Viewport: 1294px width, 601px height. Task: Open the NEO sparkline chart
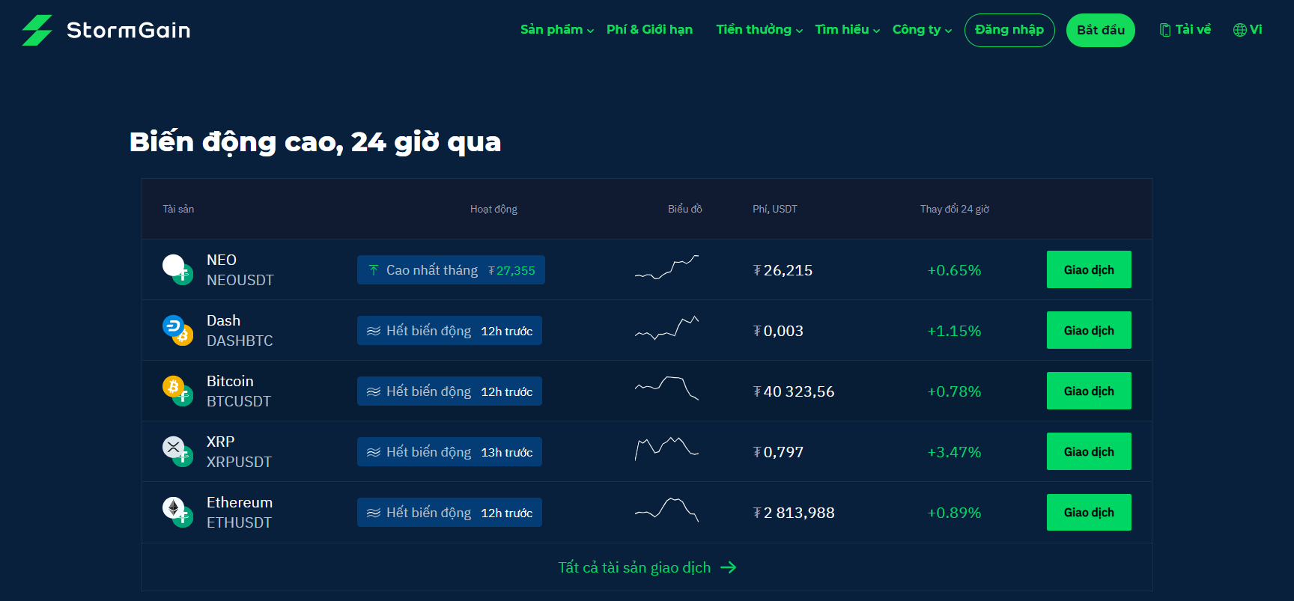(x=666, y=267)
